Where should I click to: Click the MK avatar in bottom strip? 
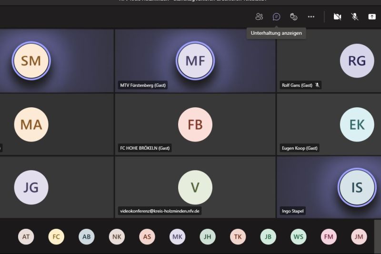[177, 237]
